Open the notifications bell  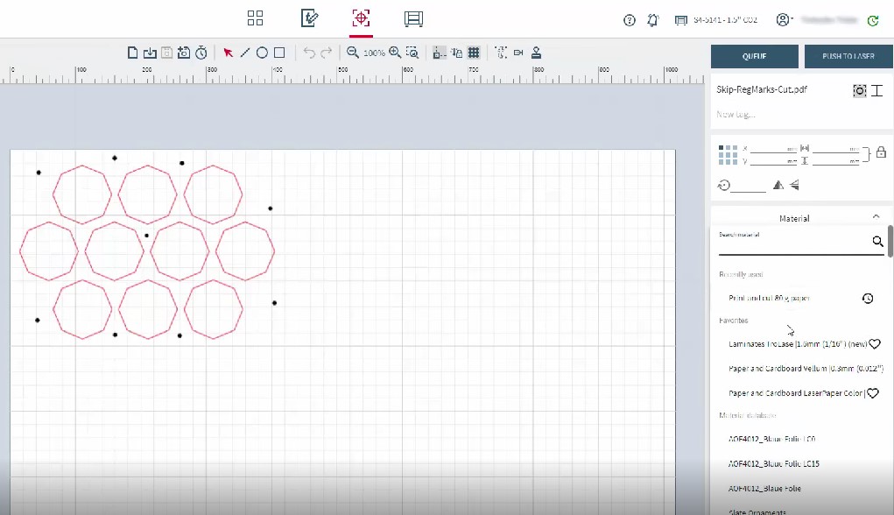pos(653,20)
